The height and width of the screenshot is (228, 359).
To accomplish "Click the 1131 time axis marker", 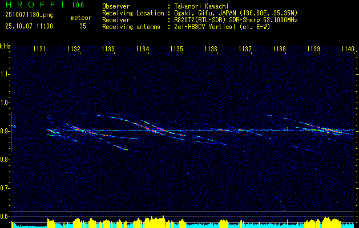I will click(x=39, y=48).
